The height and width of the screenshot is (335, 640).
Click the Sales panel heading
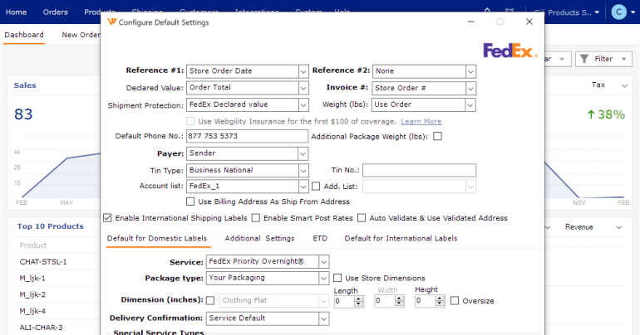pyautogui.click(x=25, y=85)
